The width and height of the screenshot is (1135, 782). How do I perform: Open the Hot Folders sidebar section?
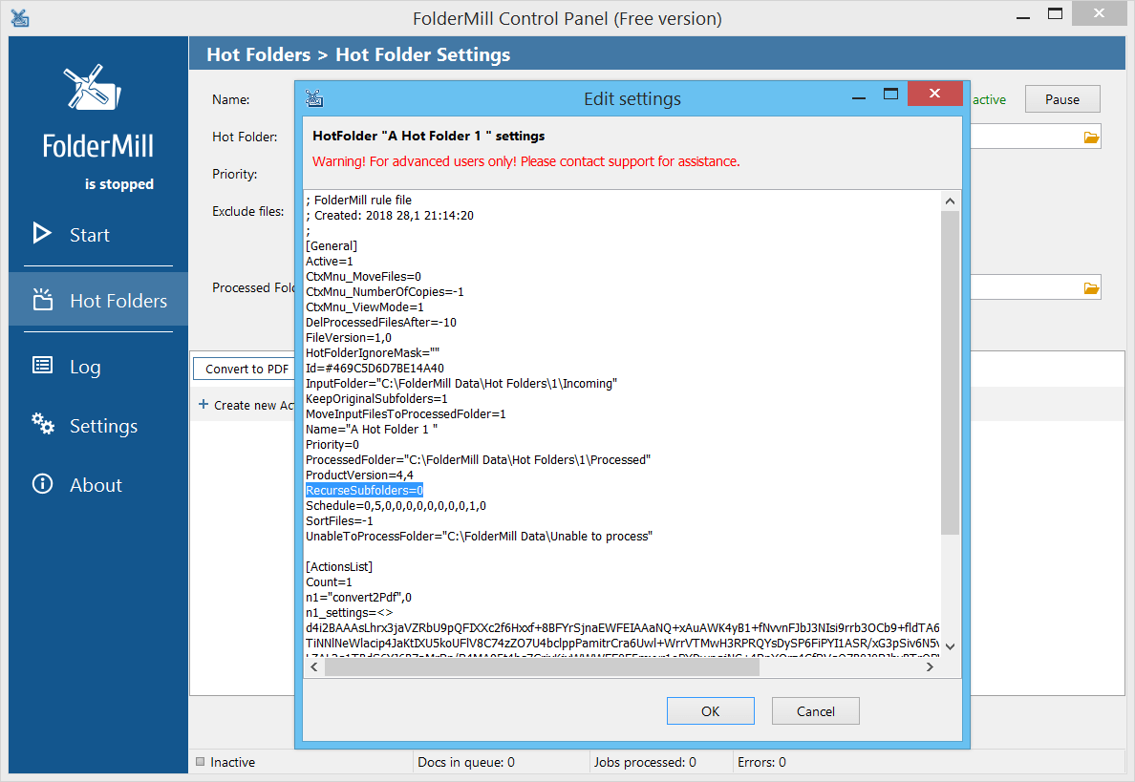point(118,300)
